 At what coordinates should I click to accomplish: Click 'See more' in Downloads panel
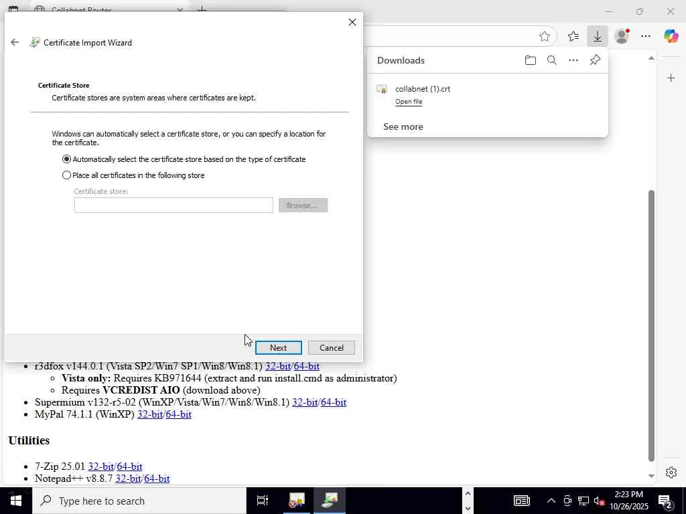(403, 126)
